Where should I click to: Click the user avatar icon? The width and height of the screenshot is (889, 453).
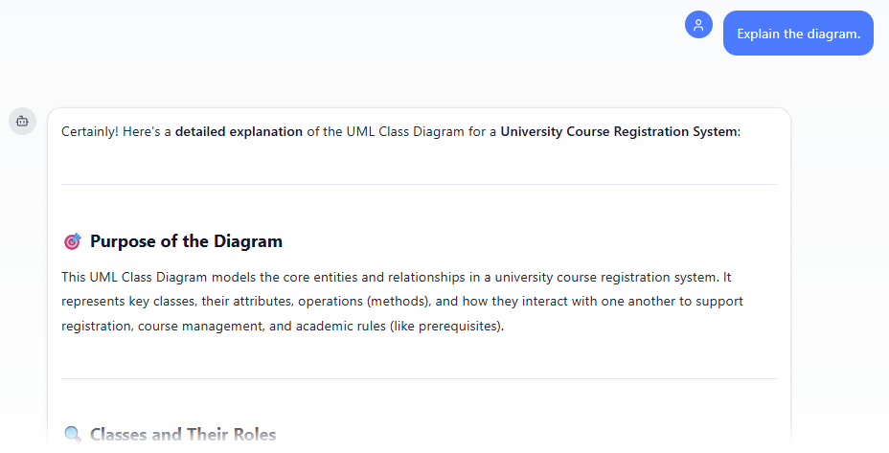tap(698, 26)
